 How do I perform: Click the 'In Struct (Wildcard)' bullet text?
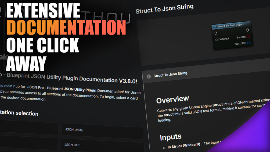click(x=184, y=146)
